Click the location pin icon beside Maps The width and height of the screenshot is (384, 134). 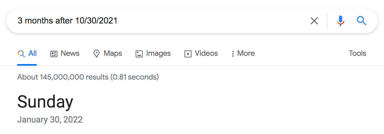pyautogui.click(x=96, y=54)
